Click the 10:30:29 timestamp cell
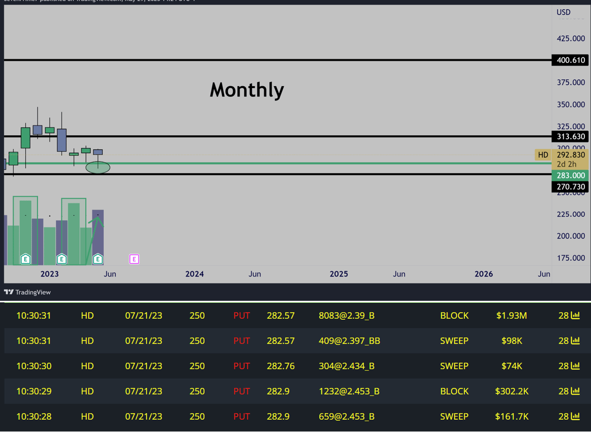Screen dimensions: 591x432 tap(34, 391)
